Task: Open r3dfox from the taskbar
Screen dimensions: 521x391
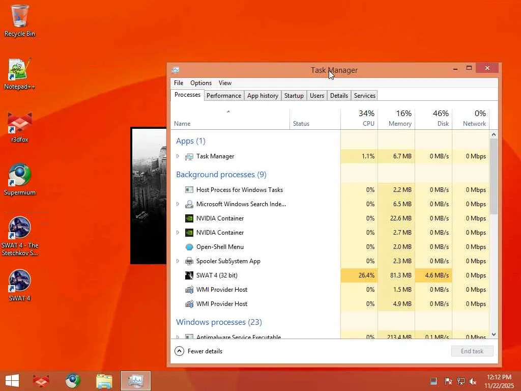Action: [x=41, y=381]
